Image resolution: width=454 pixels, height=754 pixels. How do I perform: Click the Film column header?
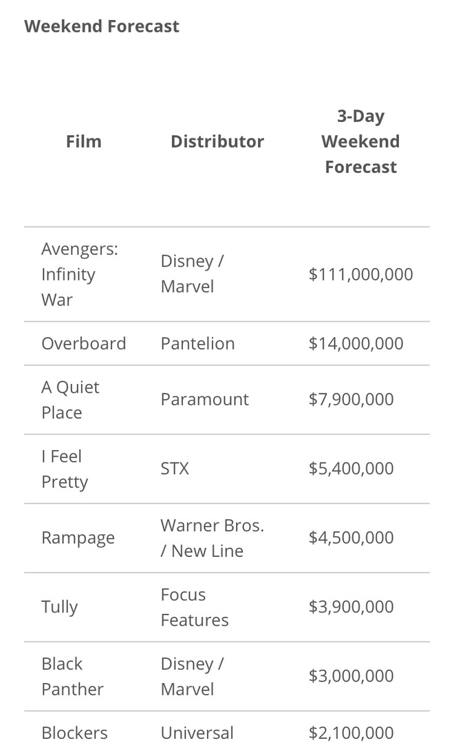coord(83,141)
